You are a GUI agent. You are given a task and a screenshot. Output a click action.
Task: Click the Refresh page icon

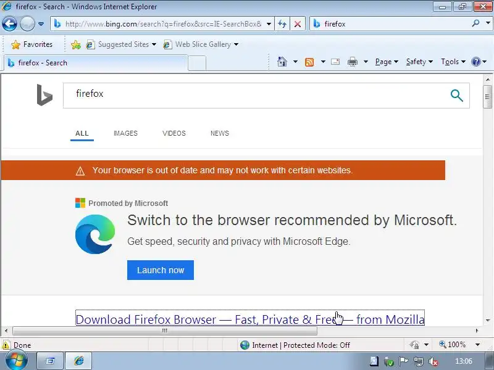[x=282, y=24]
